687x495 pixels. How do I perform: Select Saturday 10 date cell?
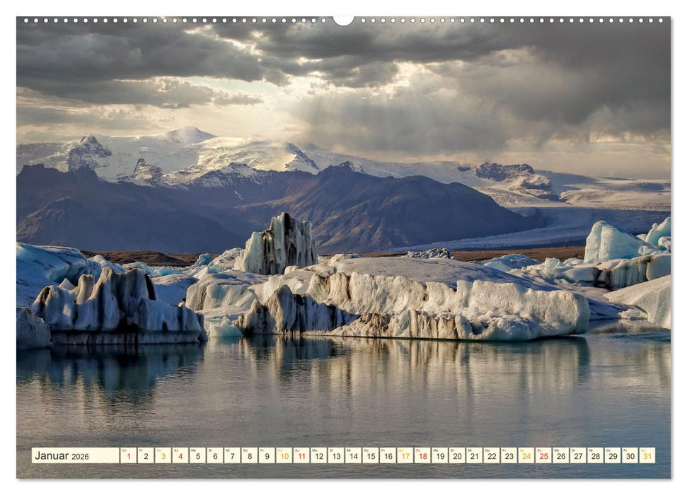pyautogui.click(x=284, y=456)
